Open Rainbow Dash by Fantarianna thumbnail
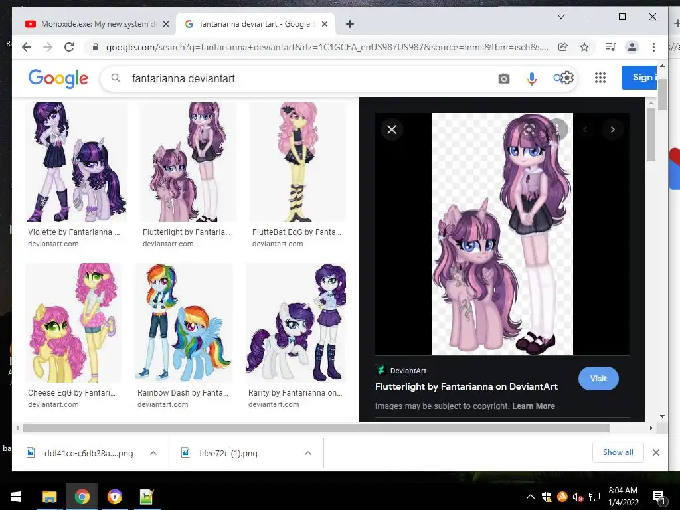The height and width of the screenshot is (510, 680). point(184,323)
